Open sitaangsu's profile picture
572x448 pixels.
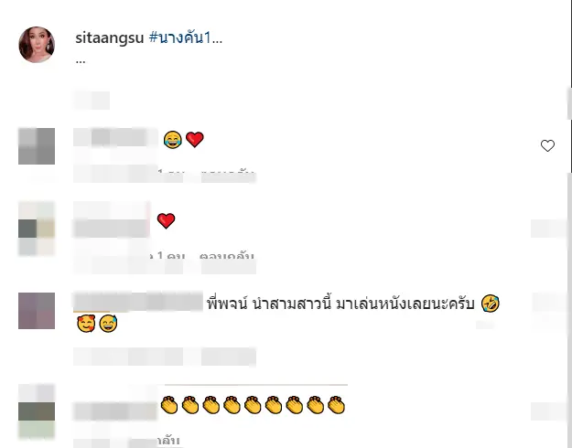pos(37,45)
